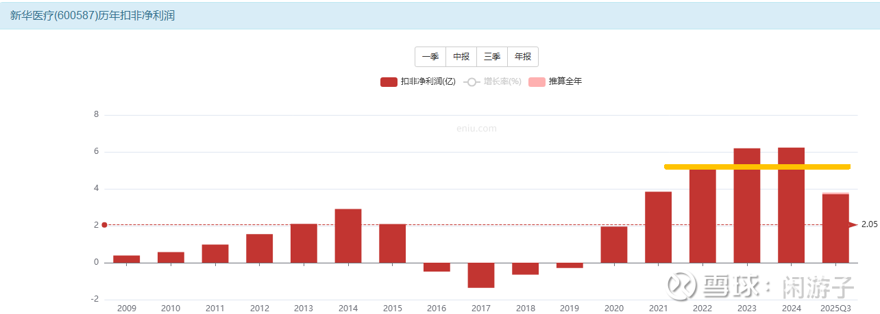This screenshot has width=880, height=314.
Task: Click the 2021 x-axis label
Action: pos(659,309)
